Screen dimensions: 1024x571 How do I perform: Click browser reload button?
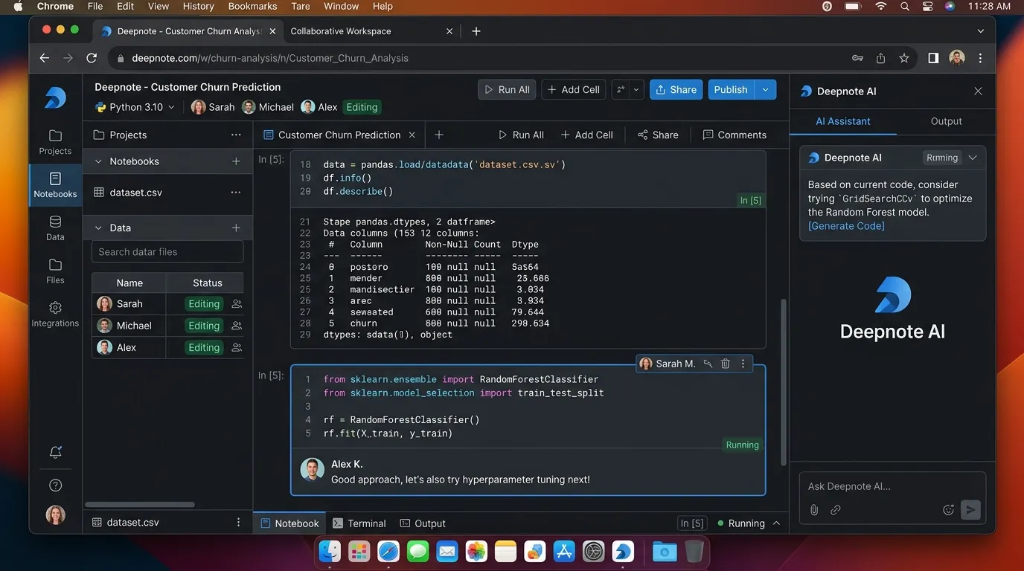coord(92,58)
